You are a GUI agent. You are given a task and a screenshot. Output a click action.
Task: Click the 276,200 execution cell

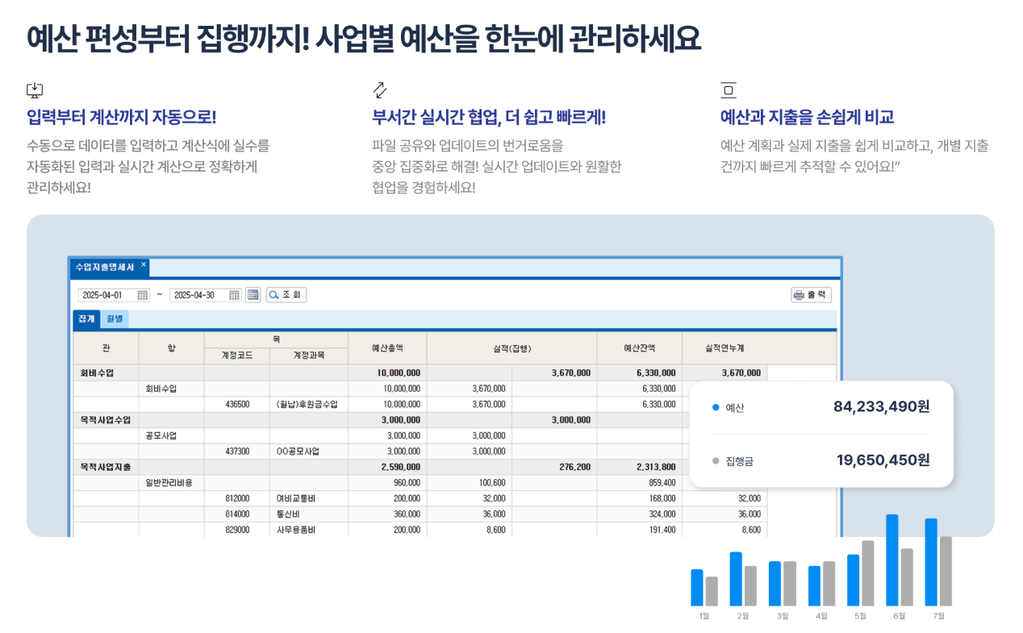tap(554, 467)
